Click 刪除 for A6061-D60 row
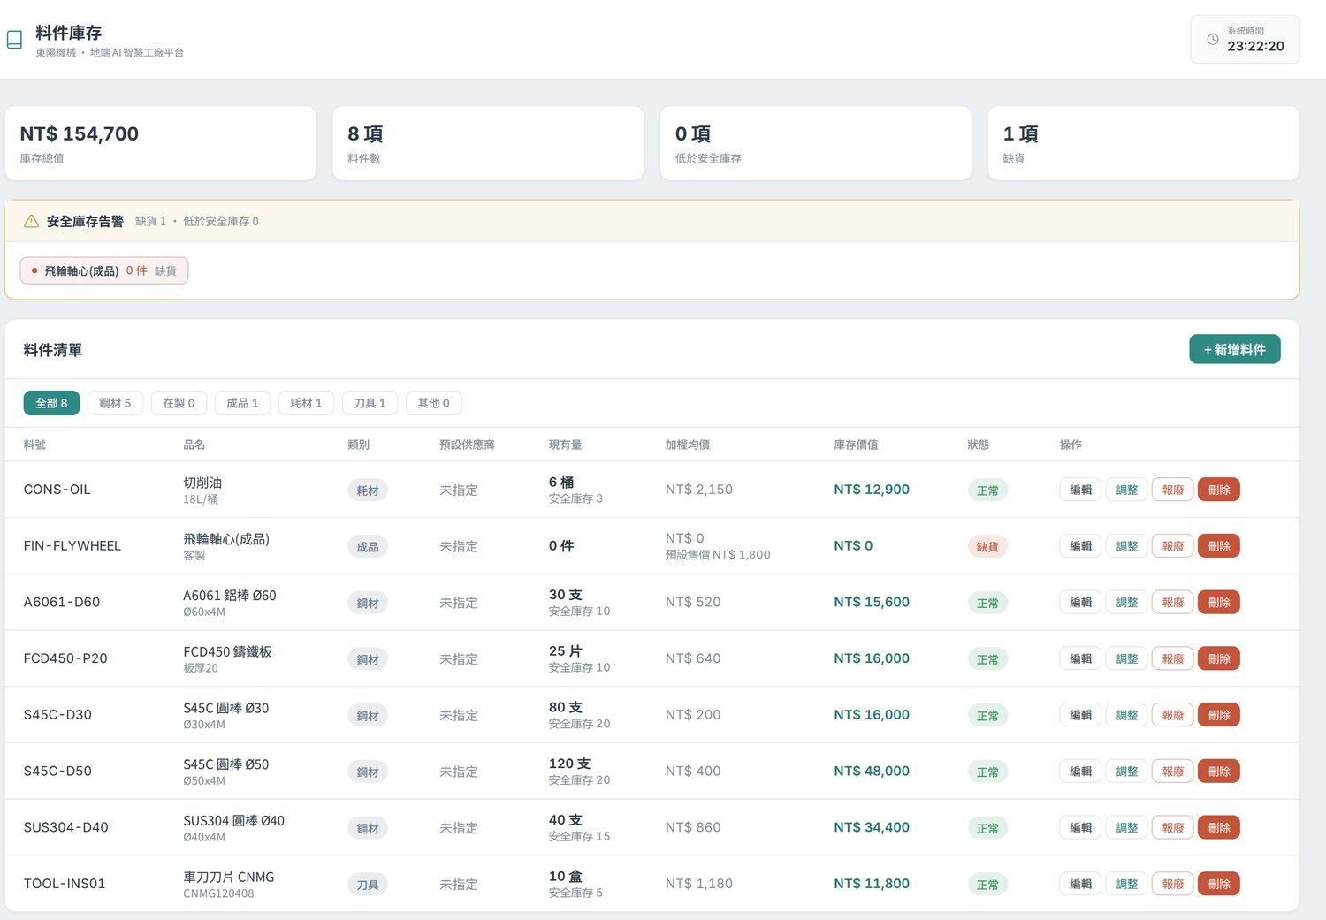1326x920 pixels. [1218, 603]
